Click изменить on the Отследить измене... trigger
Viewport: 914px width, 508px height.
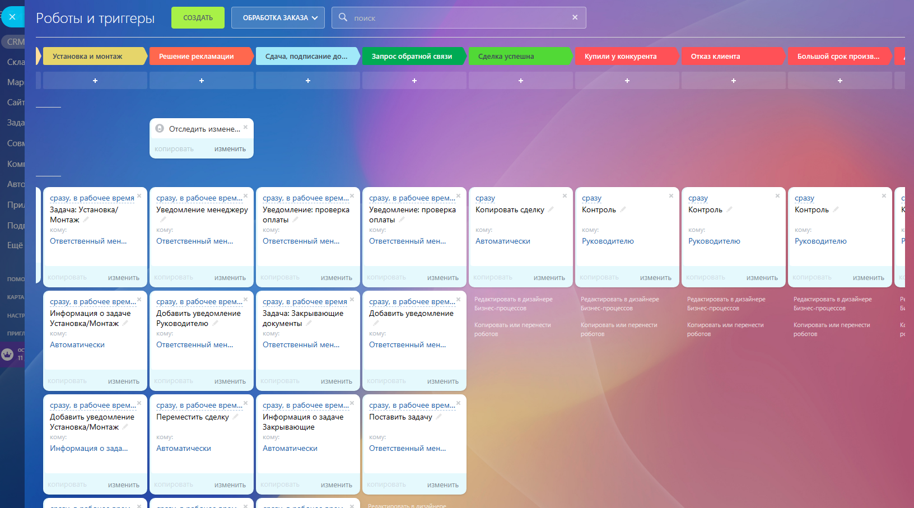[230, 149]
